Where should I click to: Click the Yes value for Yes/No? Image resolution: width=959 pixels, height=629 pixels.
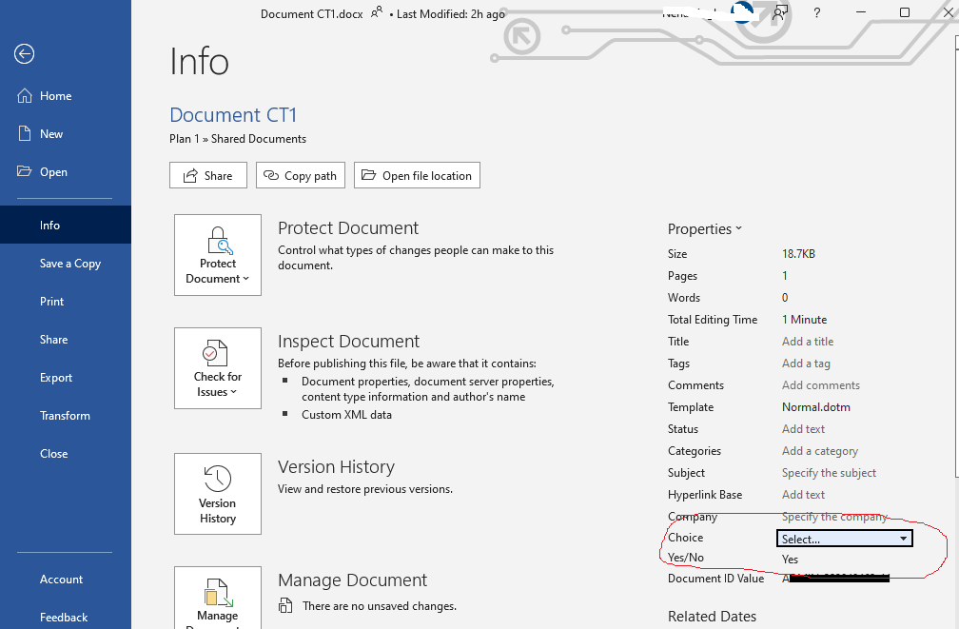790,560
